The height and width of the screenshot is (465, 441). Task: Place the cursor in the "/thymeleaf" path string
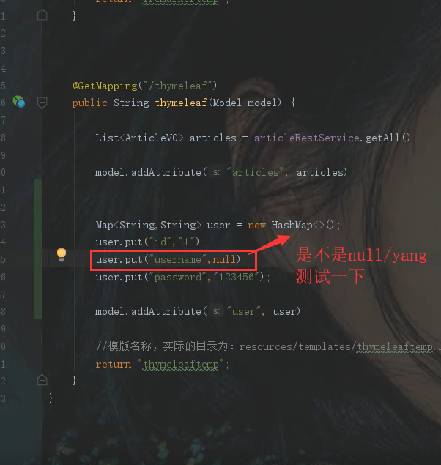click(177, 86)
